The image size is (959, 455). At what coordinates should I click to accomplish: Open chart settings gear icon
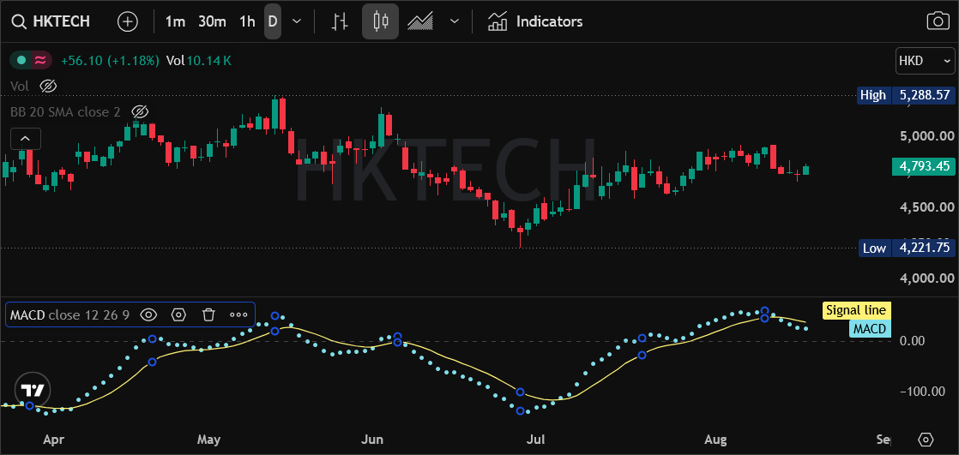coord(926,440)
